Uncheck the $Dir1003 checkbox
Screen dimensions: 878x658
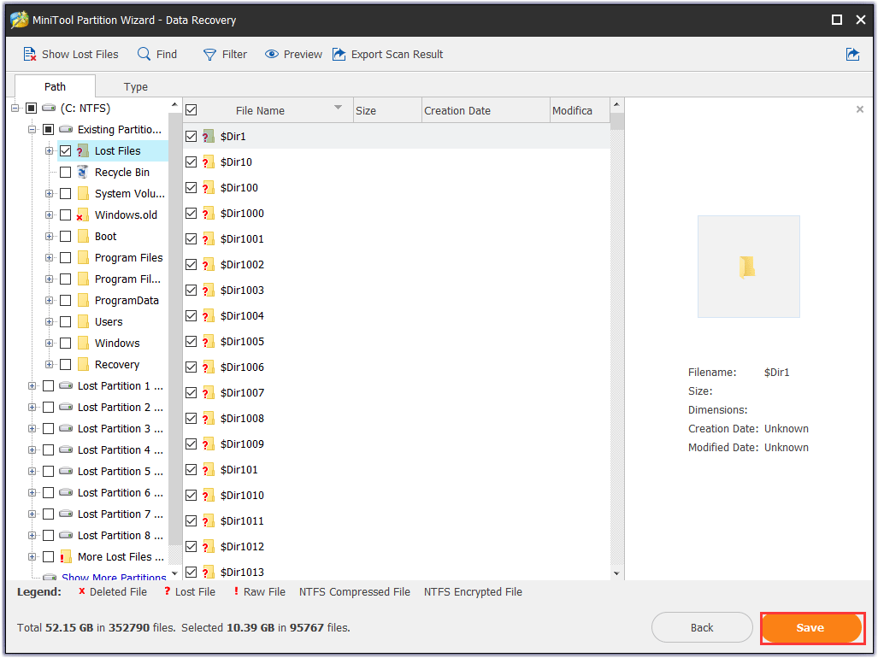[191, 290]
